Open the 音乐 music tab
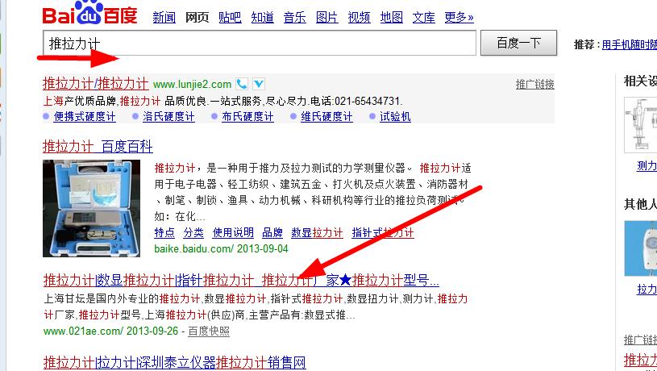 294,18
